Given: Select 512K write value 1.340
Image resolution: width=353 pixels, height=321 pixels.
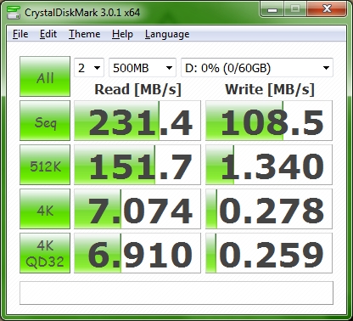Looking at the screenshot, I should coord(269,165).
